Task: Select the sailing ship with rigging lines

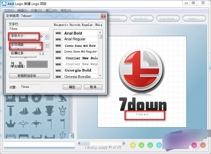Action: 24,111
